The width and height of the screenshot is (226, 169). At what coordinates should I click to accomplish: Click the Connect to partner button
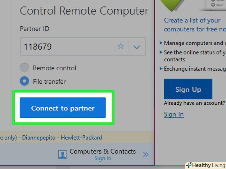click(63, 108)
